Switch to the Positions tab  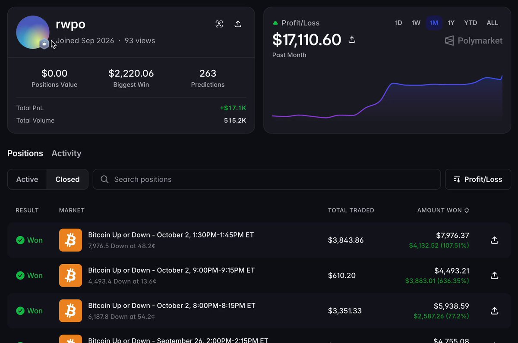(25, 153)
